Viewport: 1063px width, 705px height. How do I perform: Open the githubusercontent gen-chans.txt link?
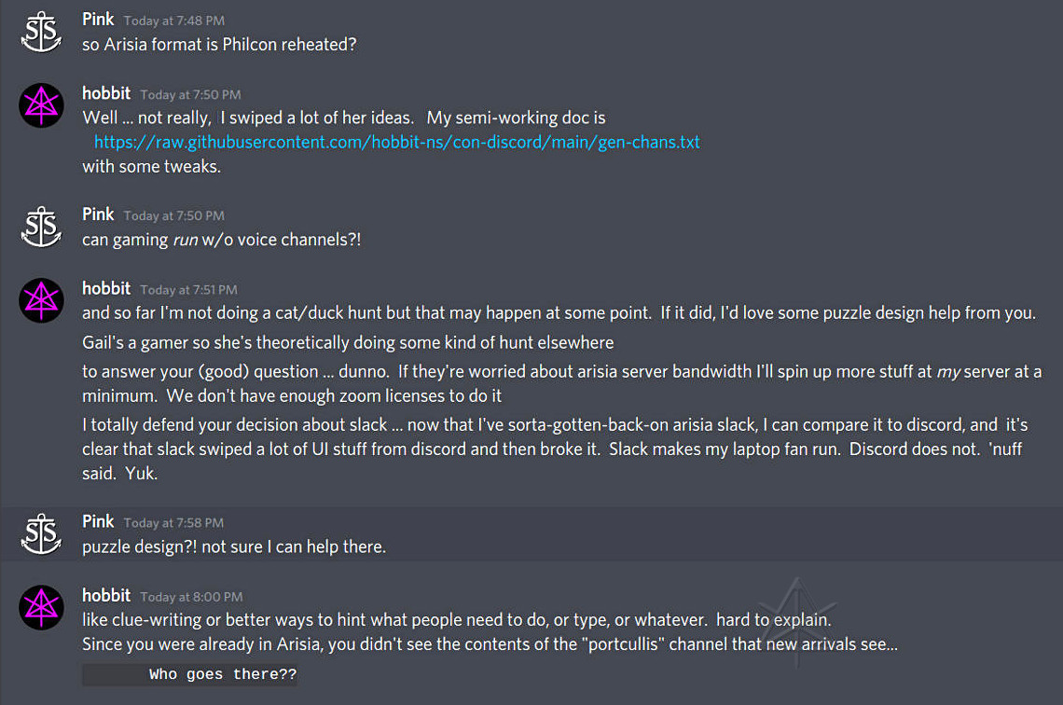396,143
